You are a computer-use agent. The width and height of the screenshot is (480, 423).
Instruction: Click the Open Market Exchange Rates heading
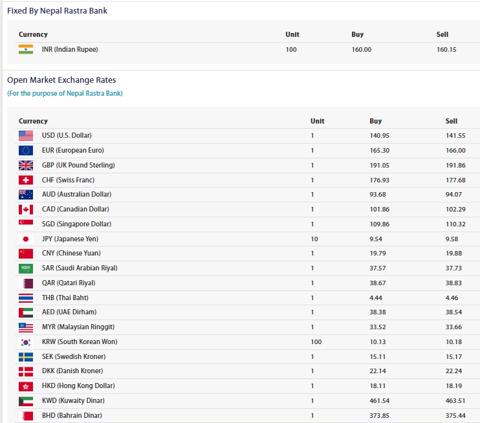click(x=61, y=80)
